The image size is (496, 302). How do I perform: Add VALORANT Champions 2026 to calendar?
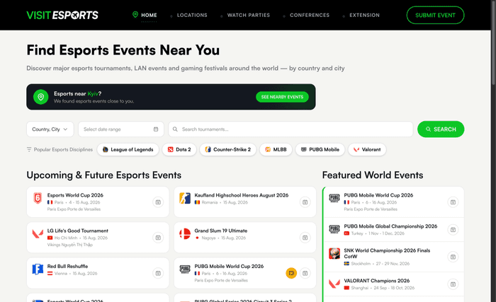pos(453,284)
